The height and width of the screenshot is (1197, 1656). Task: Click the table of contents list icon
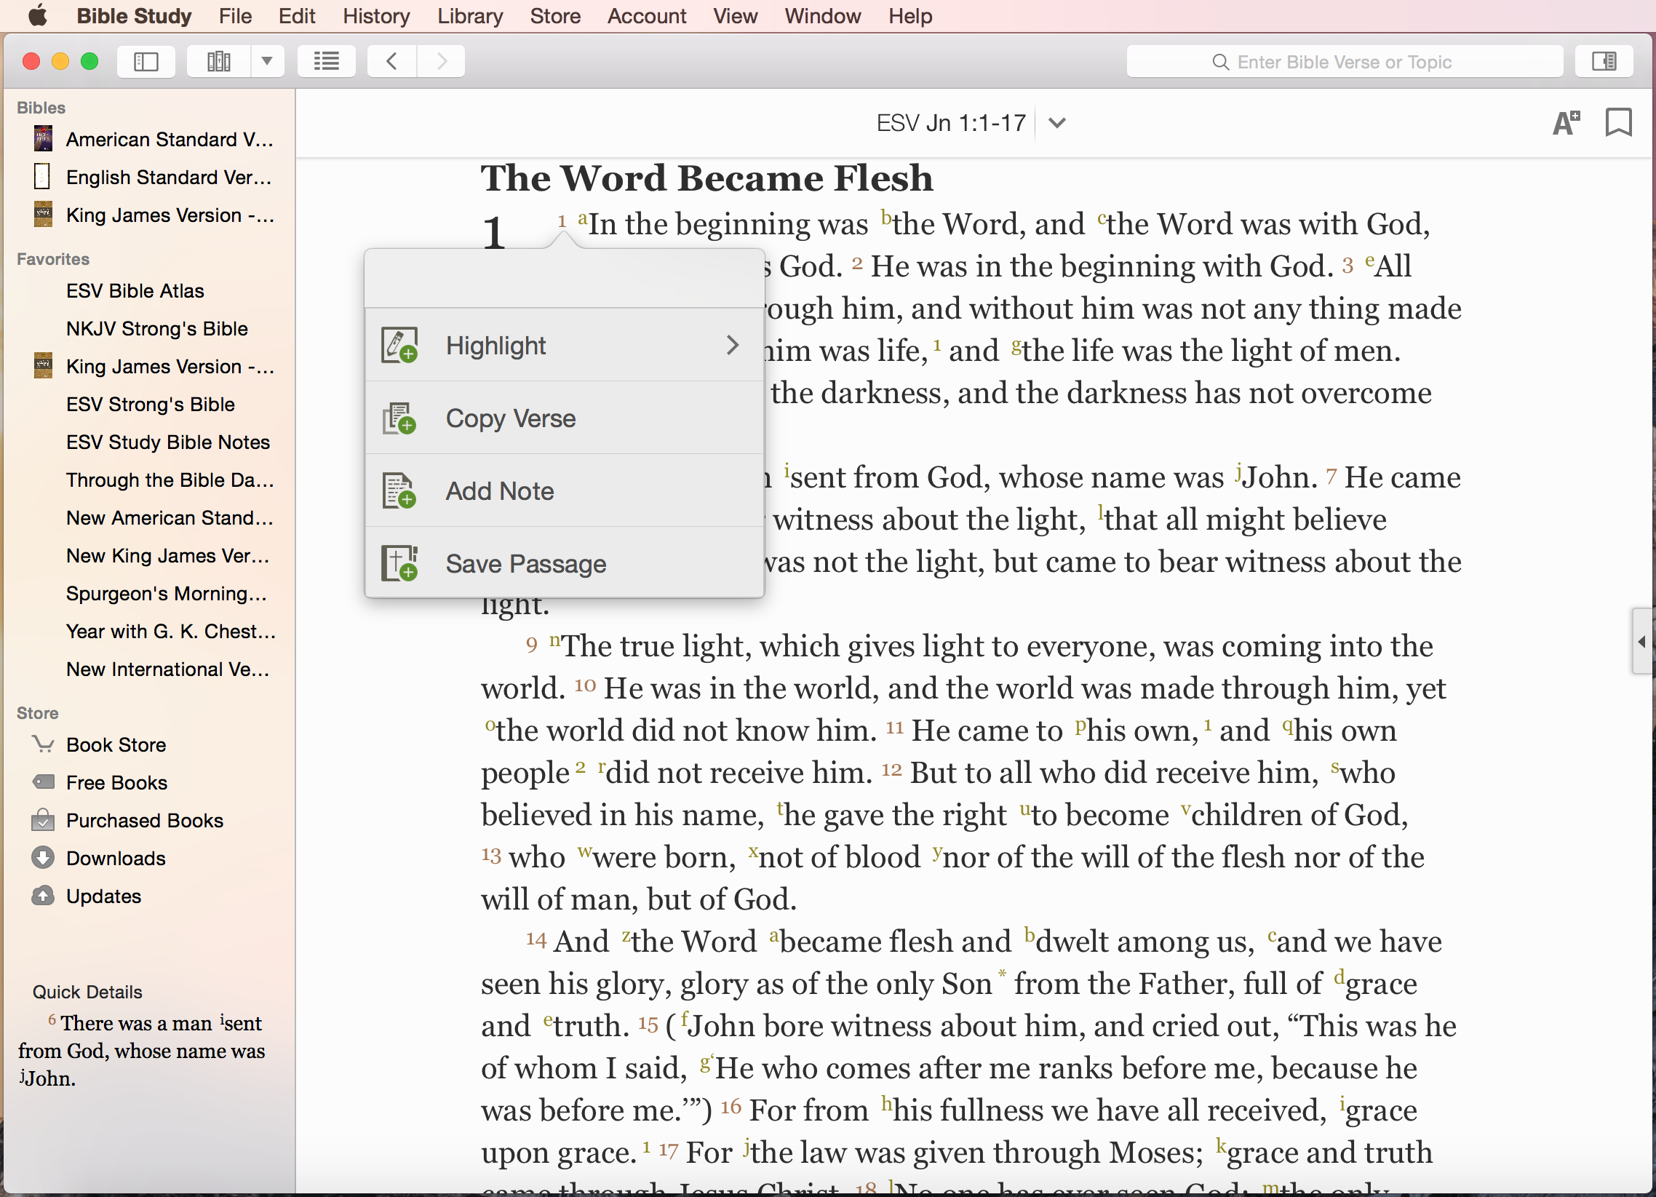[x=327, y=61]
